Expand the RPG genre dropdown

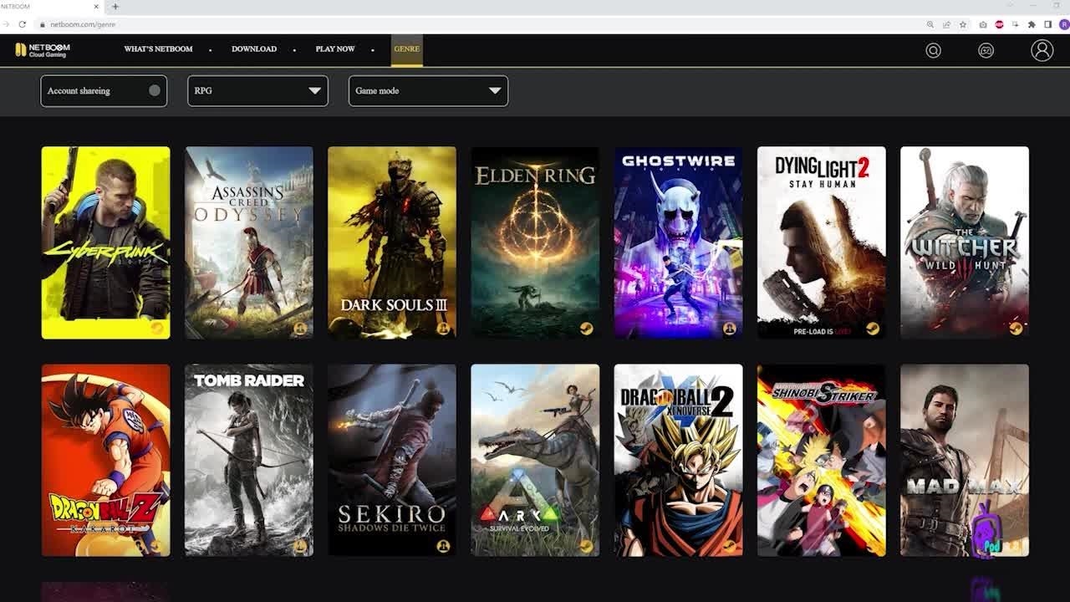(257, 91)
